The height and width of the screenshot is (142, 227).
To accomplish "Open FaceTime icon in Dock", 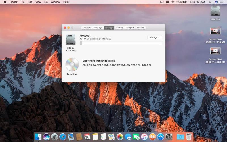I will click(x=136, y=137).
